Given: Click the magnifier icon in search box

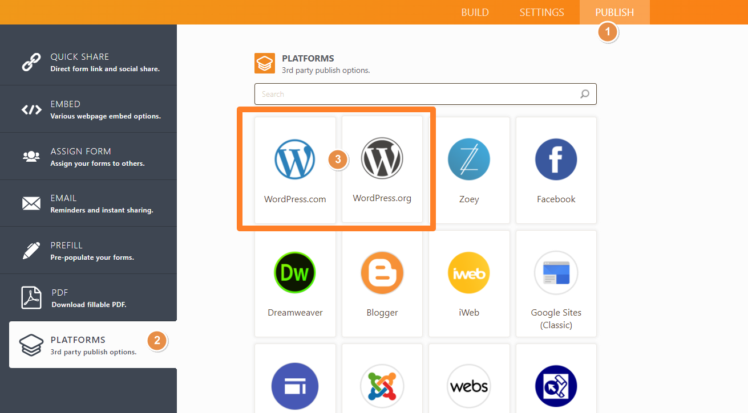Looking at the screenshot, I should tap(585, 94).
